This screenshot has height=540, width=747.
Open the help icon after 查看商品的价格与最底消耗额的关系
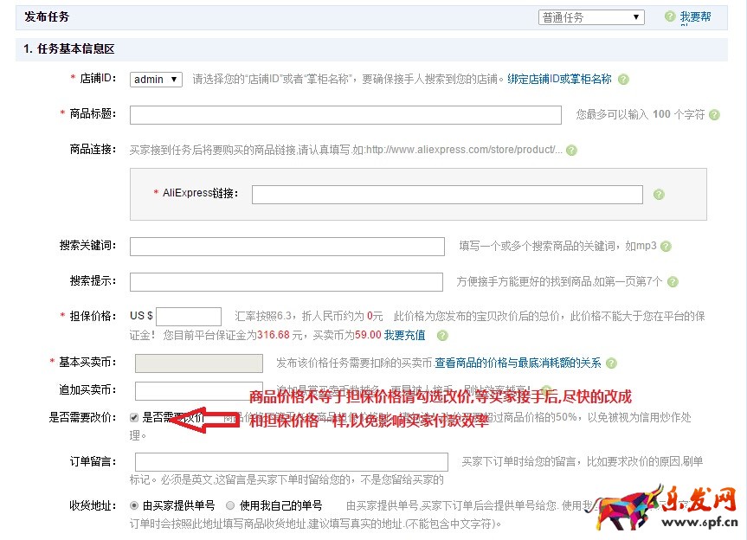point(610,361)
